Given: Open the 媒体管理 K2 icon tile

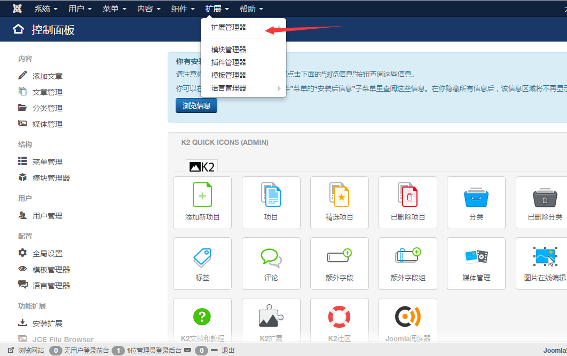Looking at the screenshot, I should [x=476, y=263].
